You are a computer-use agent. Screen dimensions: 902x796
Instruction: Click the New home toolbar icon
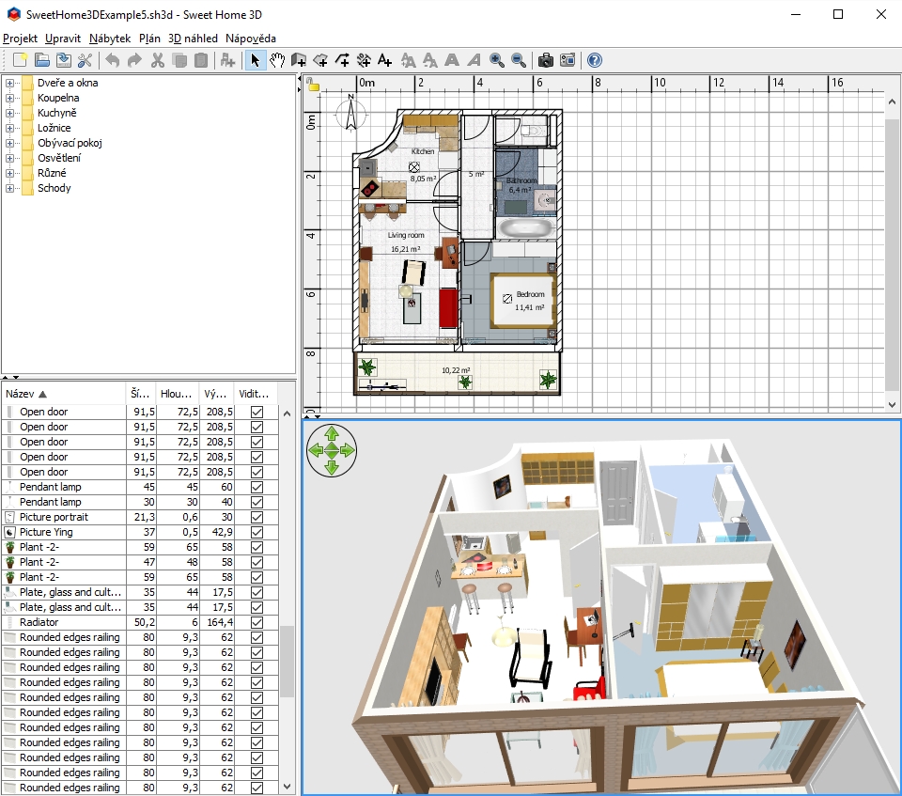(x=19, y=60)
